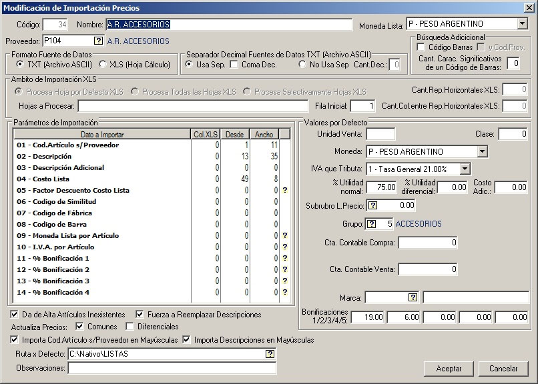Click the Aceptar button
The height and width of the screenshot is (384, 538).
pyautogui.click(x=449, y=368)
